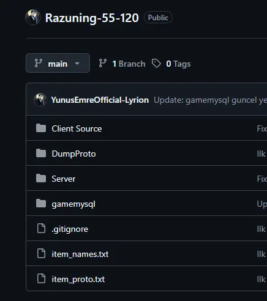Open the main branch selector dropdown

(x=58, y=63)
